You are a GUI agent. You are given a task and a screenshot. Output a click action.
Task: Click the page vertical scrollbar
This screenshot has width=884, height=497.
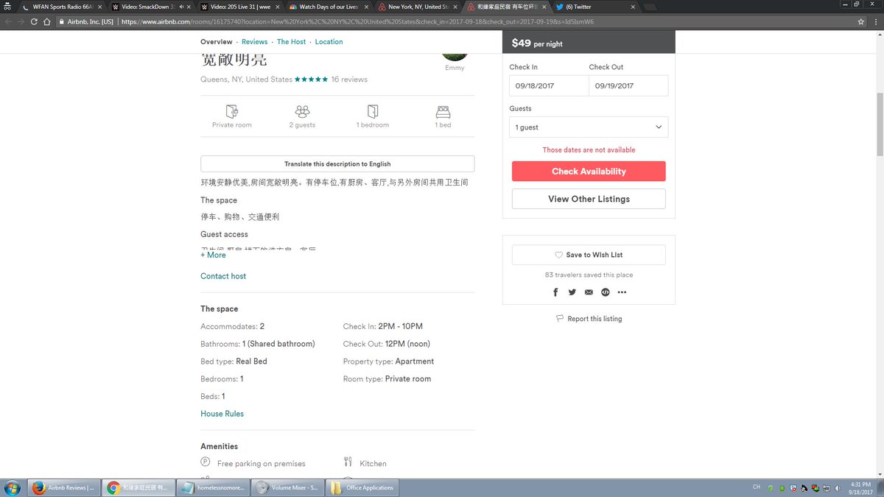click(x=880, y=125)
